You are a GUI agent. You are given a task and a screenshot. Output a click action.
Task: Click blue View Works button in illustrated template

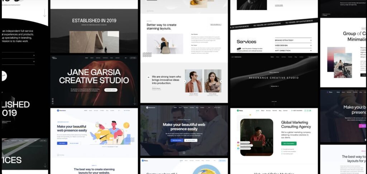[62, 143]
